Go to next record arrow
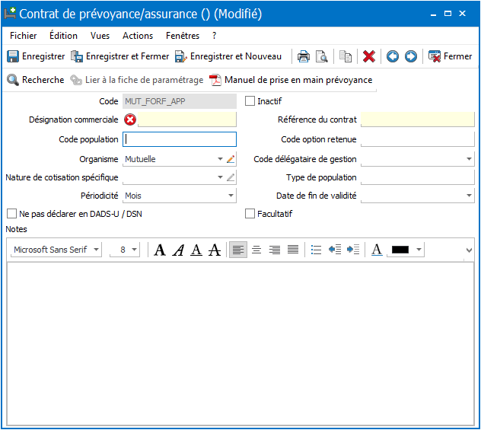The height and width of the screenshot is (430, 481). click(x=411, y=56)
